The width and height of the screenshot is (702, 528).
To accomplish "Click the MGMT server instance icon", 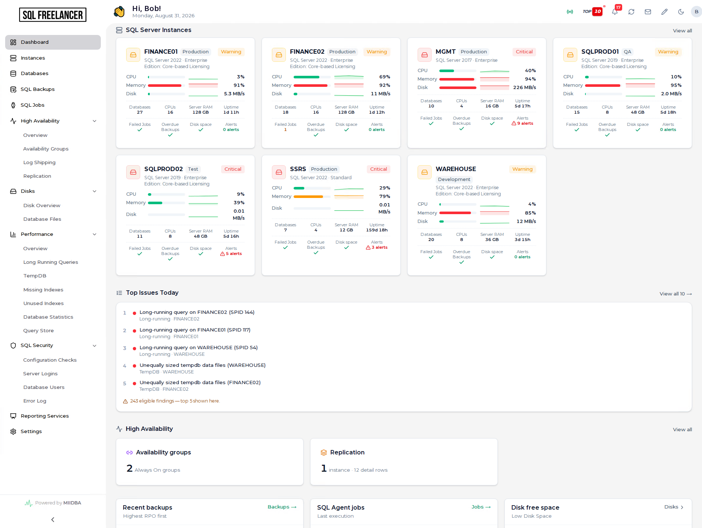I will (425, 55).
